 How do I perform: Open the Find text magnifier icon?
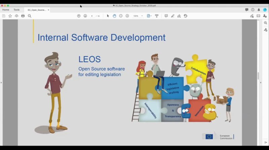(x=30, y=16)
